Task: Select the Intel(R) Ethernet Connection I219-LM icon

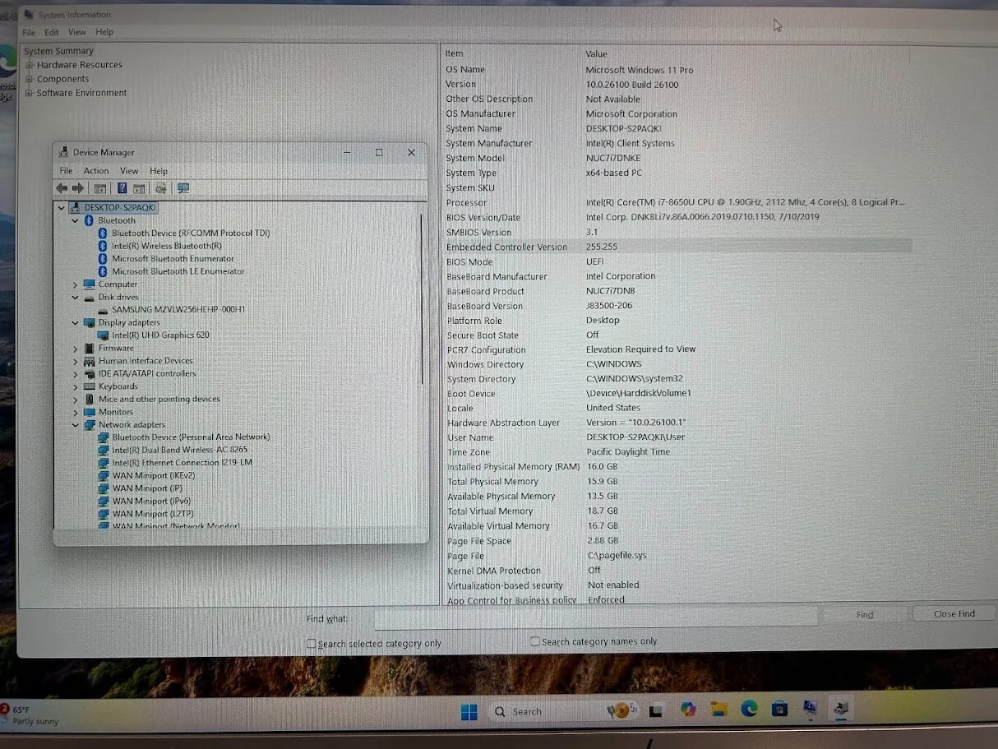Action: (x=103, y=463)
